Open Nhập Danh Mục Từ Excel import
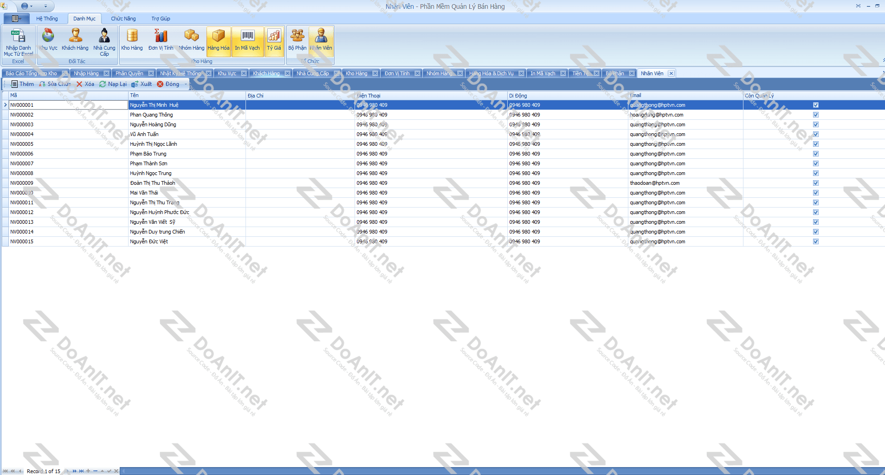 tap(18, 42)
